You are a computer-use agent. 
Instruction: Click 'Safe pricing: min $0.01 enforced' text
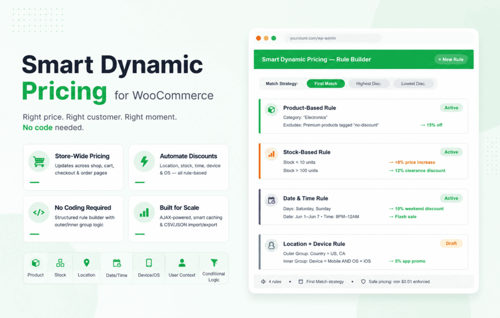point(399,282)
